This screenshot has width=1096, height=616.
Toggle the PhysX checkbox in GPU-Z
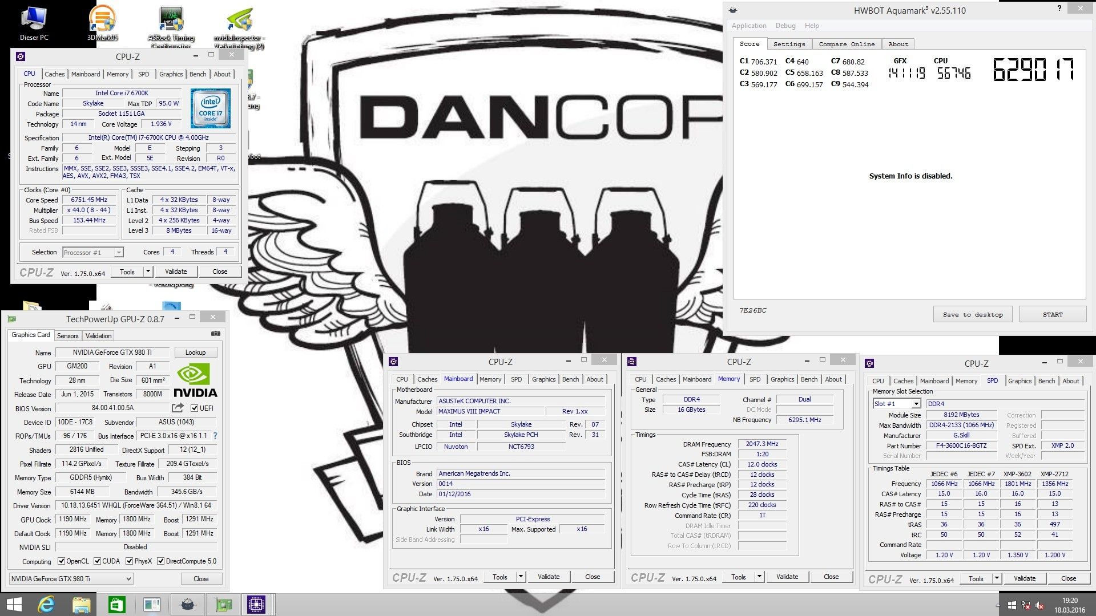tap(129, 561)
